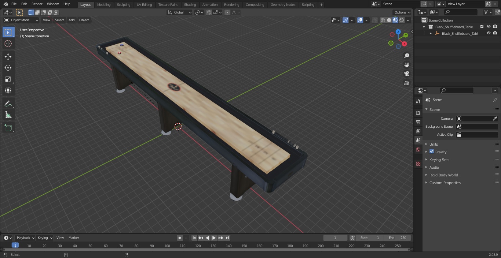Expand the Black_Shuffleboard_Table object tree row
The height and width of the screenshot is (258, 501).
pos(431,33)
